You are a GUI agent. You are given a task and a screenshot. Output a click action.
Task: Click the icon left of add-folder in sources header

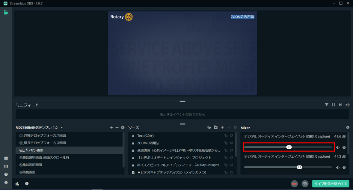click(x=209, y=127)
